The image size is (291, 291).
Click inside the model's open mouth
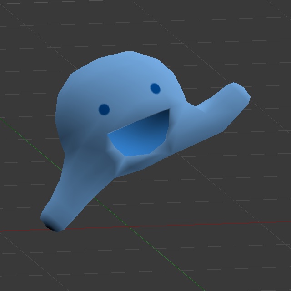[140, 135]
